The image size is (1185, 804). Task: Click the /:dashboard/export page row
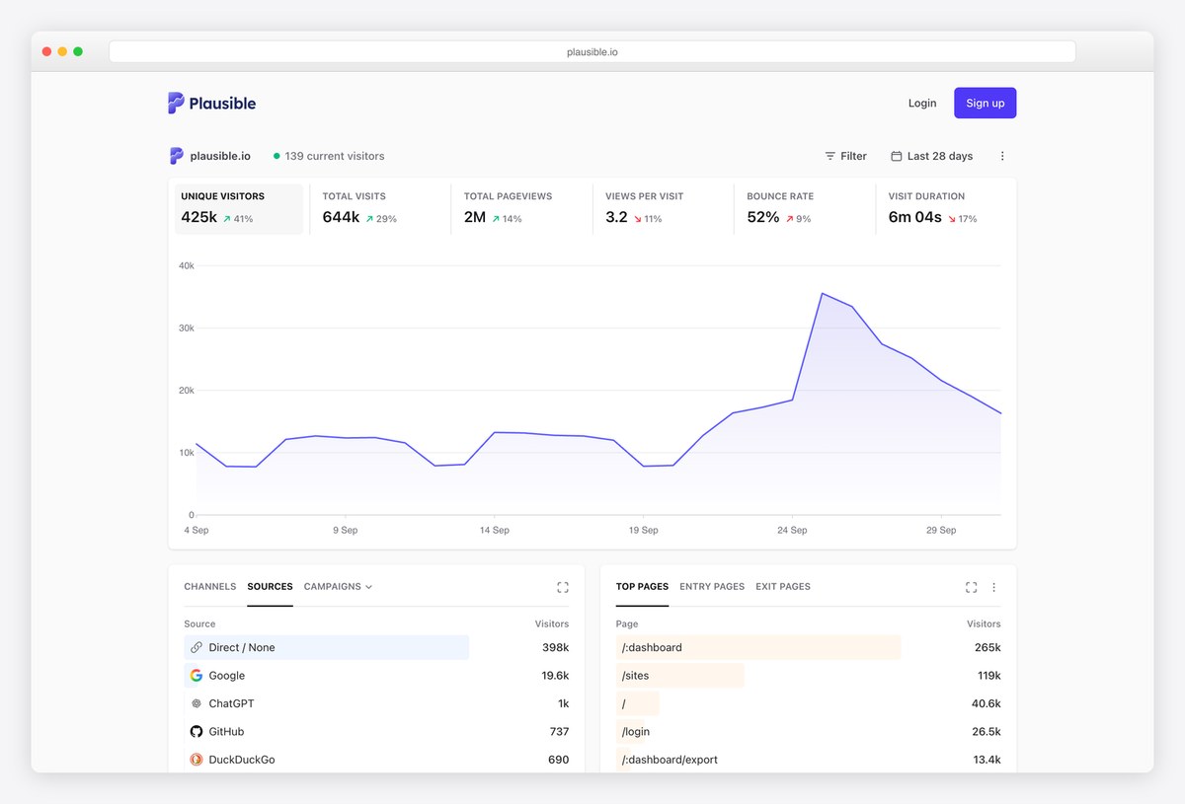808,760
